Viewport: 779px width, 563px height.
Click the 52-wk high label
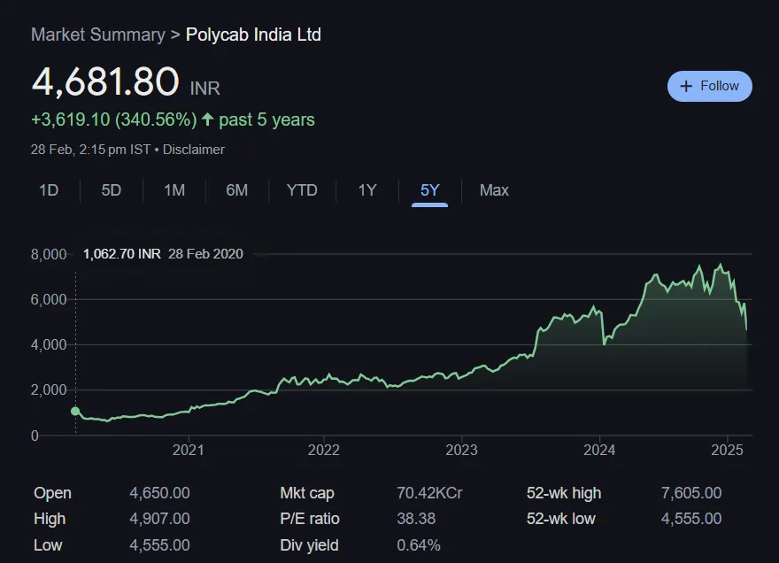[x=564, y=493]
